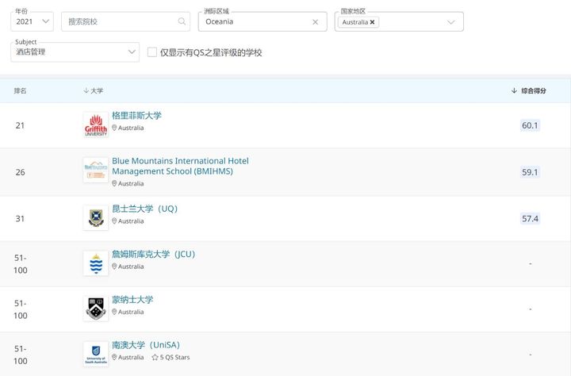The width and height of the screenshot is (571, 376).
Task: Click the magnifier search icon
Action: (182, 21)
